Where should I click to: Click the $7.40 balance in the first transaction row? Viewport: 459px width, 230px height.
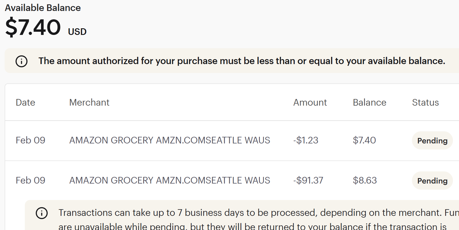point(364,140)
